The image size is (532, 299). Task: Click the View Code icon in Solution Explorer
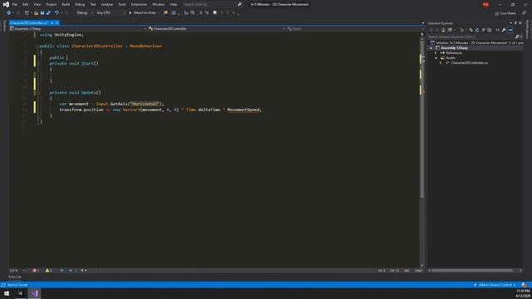(x=498, y=30)
